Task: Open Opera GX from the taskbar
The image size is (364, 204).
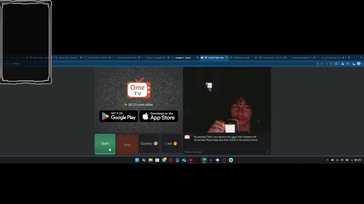Action: tap(224, 160)
